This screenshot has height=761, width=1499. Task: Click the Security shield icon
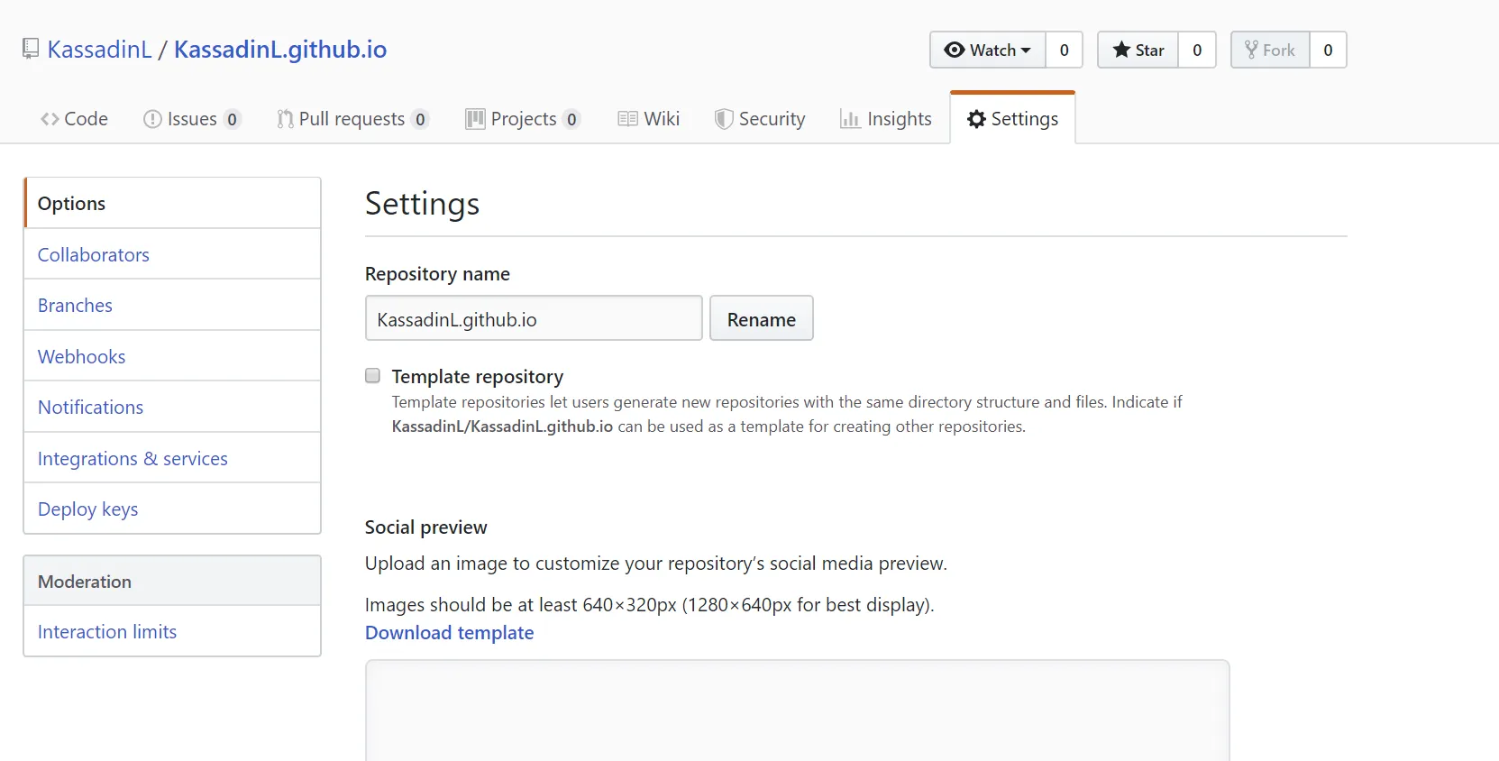click(x=723, y=119)
